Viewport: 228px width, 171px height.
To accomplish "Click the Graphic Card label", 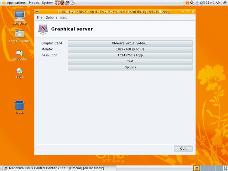I will click(x=52, y=43).
